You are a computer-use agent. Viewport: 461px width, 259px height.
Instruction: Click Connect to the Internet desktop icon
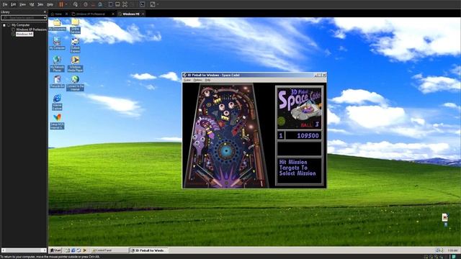click(x=75, y=83)
